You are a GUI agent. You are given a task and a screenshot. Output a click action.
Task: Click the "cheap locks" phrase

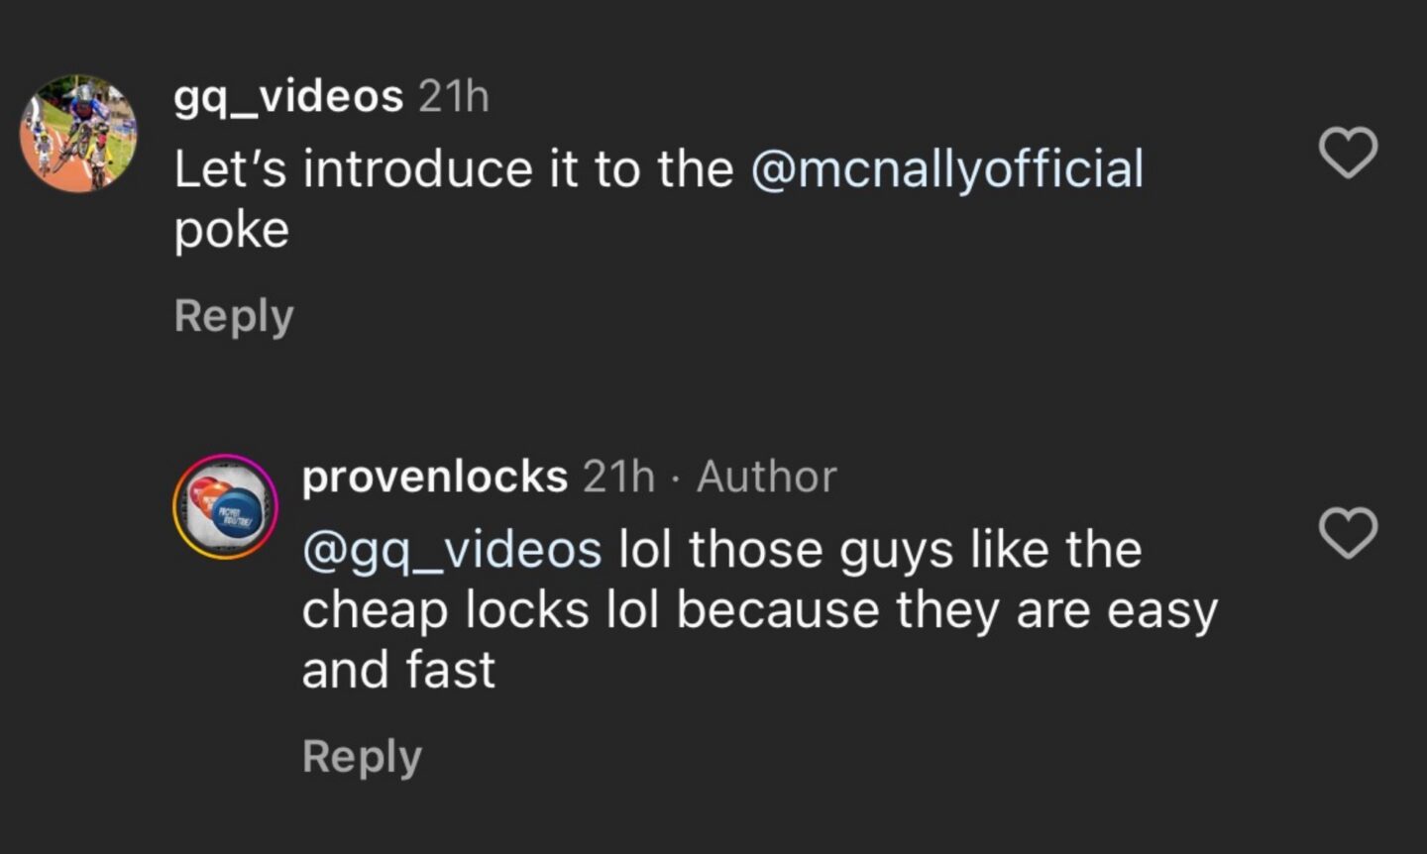pyautogui.click(x=445, y=609)
